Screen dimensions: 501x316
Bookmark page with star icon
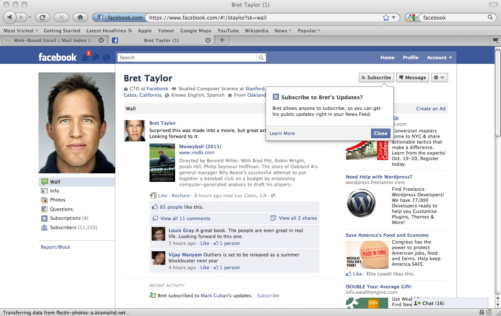point(386,17)
